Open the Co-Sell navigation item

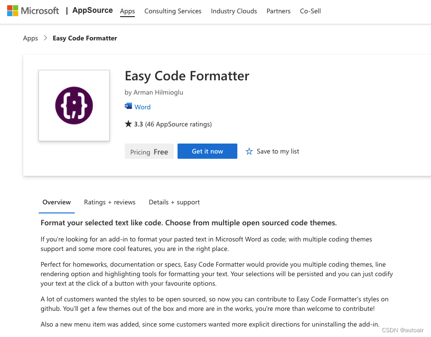click(310, 11)
